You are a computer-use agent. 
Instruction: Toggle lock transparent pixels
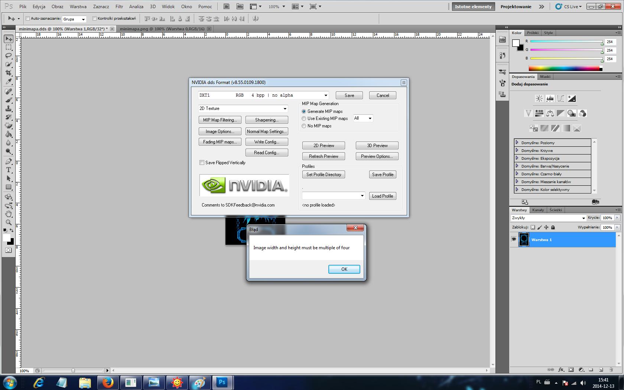533,227
